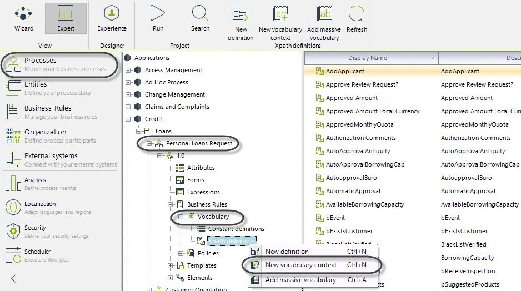This screenshot has width=521, height=291.
Task: Select bExistsCustomer definition
Action: (x=349, y=231)
